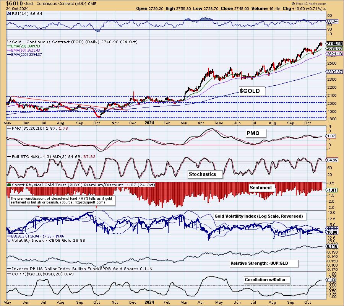Click the CORR($GOLD,$USD,20) 0.49 label

click(41, 274)
